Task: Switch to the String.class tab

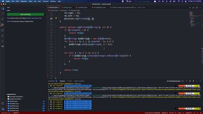Action: pyautogui.click(x=68, y=8)
